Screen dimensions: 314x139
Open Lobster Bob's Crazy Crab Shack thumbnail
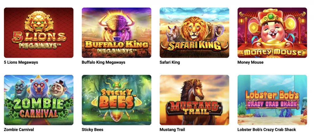(272, 100)
